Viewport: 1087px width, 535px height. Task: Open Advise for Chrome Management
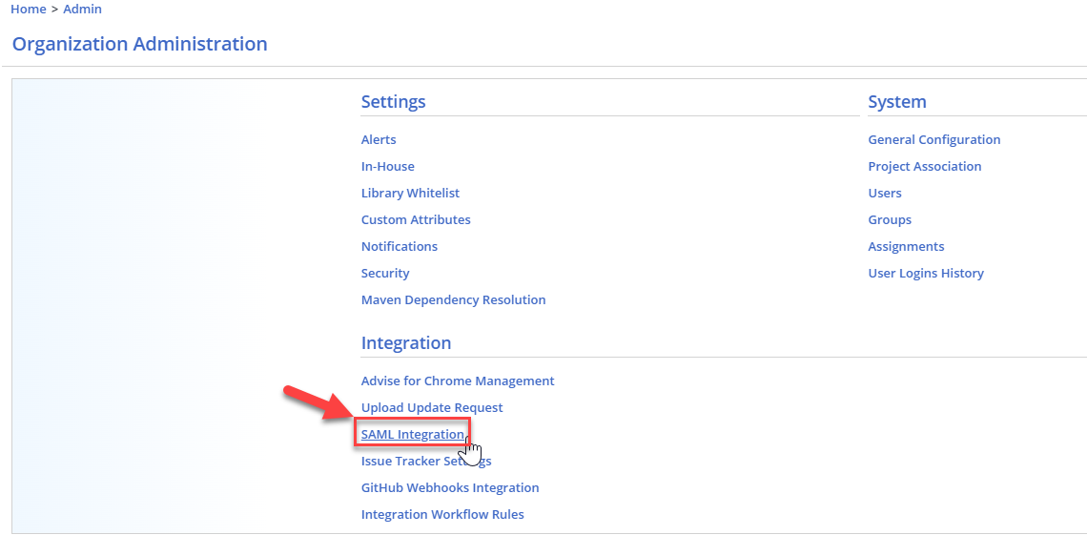[x=458, y=381]
